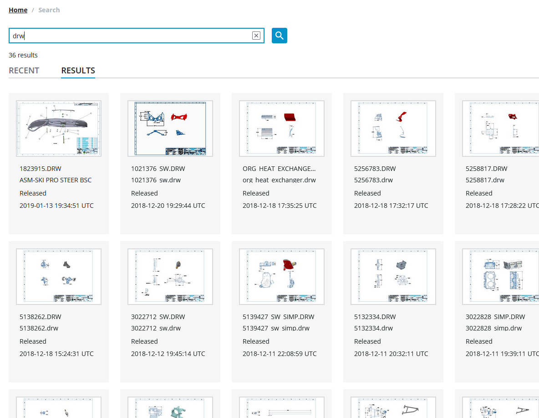Open the thumbnail preview of 5138262.DRW
Image resolution: width=539 pixels, height=418 pixels.
pyautogui.click(x=58, y=276)
